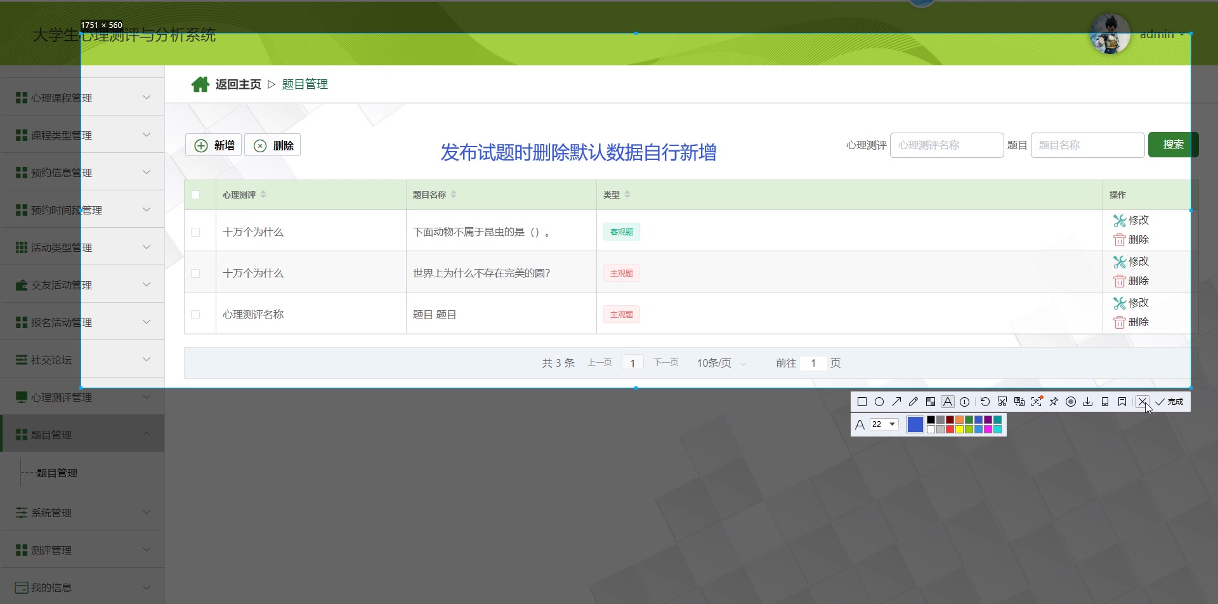The height and width of the screenshot is (604, 1218).
Task: Save the screenshot with the download icon
Action: (1087, 402)
